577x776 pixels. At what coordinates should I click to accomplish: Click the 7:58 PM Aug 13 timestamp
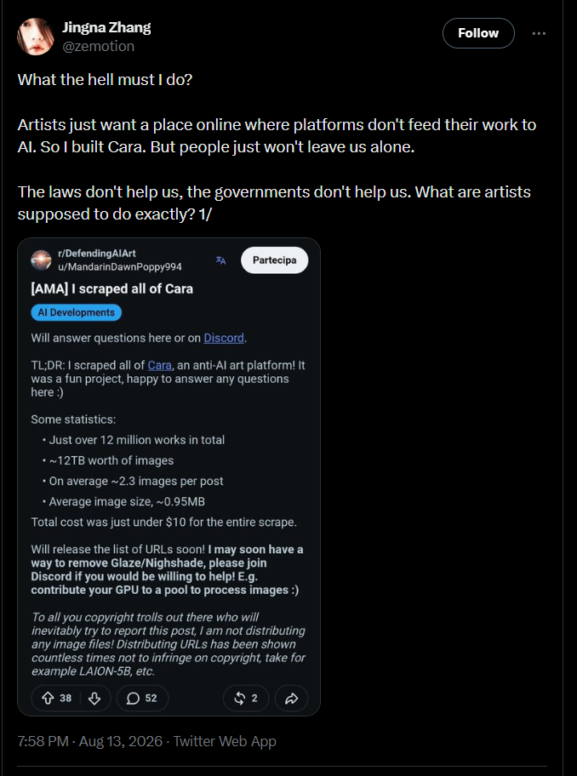coord(89,741)
